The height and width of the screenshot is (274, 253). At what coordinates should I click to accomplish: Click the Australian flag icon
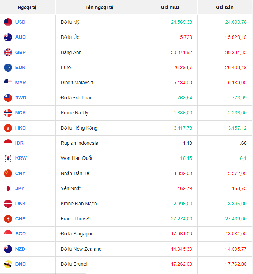[x=8, y=37]
